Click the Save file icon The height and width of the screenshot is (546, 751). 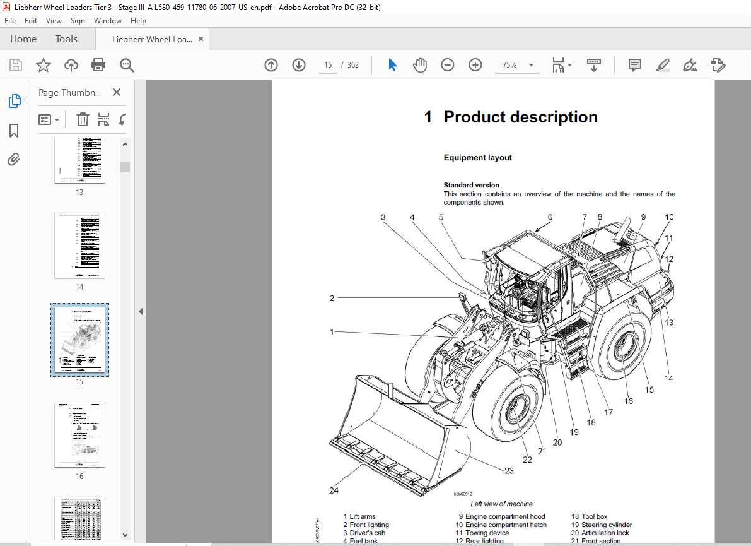pyautogui.click(x=16, y=65)
